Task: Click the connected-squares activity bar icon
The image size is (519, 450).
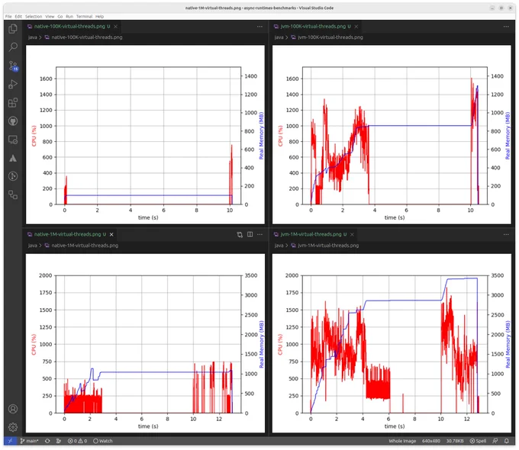Action: (13, 194)
